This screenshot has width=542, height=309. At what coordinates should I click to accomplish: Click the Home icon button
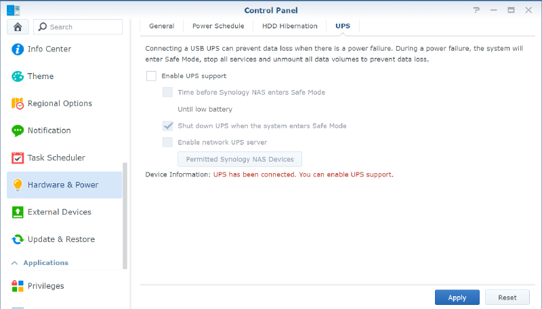point(17,27)
